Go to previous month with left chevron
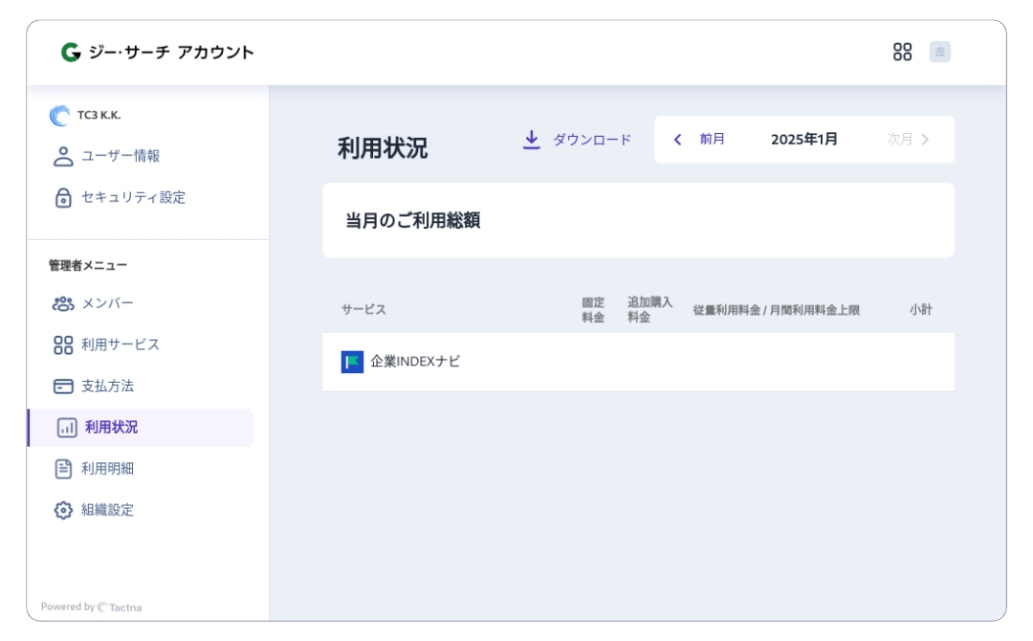The image size is (1033, 641). point(677,140)
